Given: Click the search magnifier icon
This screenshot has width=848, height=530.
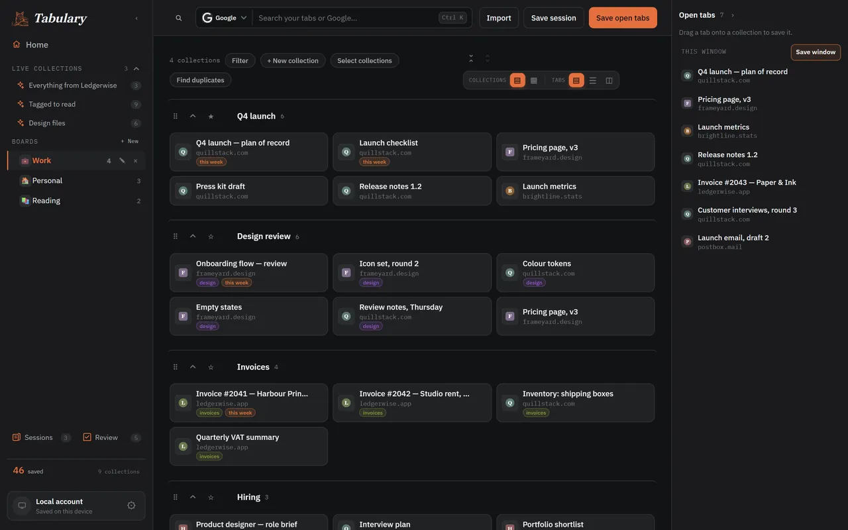Looking at the screenshot, I should coord(179,18).
